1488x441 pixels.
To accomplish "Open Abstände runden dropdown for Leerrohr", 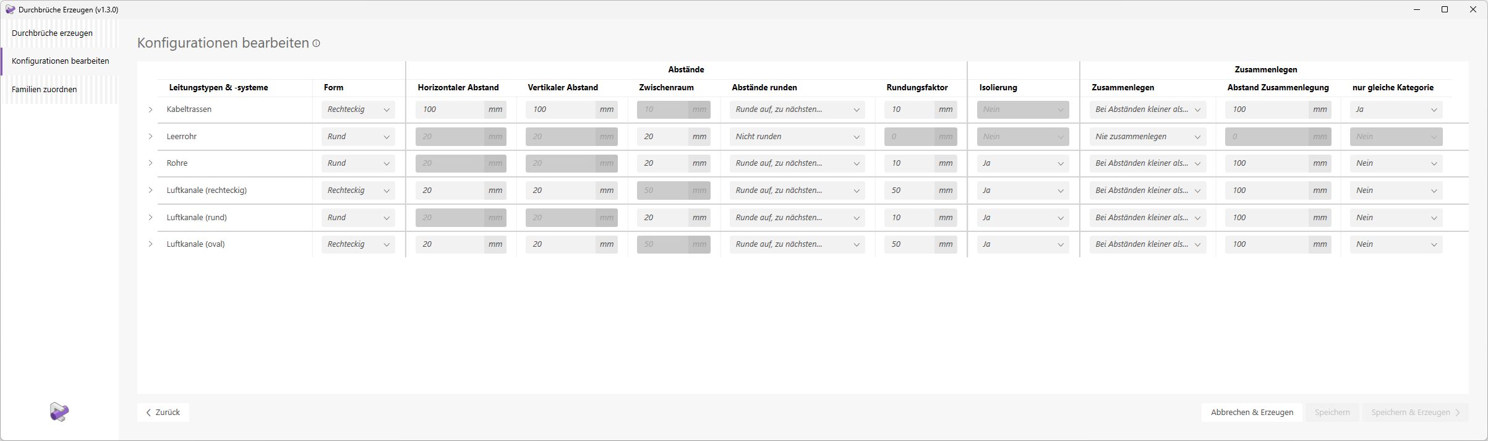I will pyautogui.click(x=797, y=137).
